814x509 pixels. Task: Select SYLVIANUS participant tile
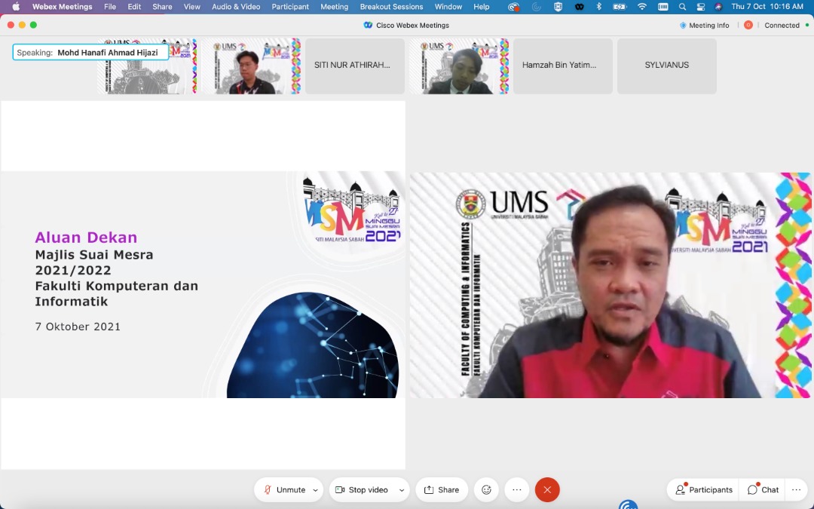[x=666, y=66]
